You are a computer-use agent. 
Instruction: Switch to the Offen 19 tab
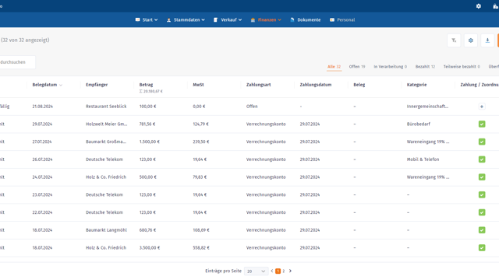pos(357,67)
